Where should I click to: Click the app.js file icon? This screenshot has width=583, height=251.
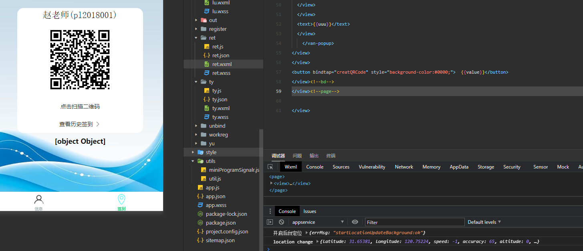[200, 187]
